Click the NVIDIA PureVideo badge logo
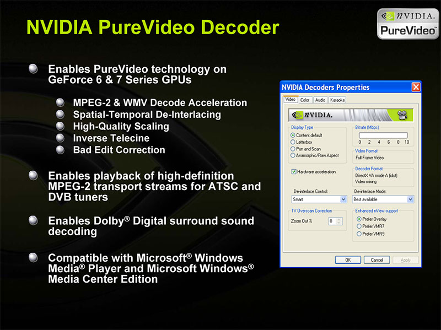 408,24
